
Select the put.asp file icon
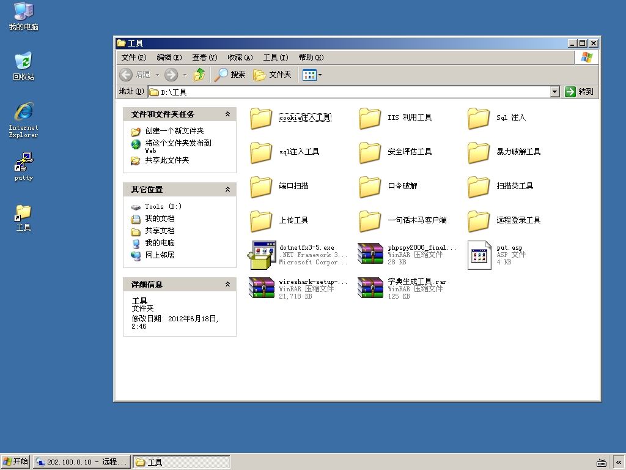point(479,255)
